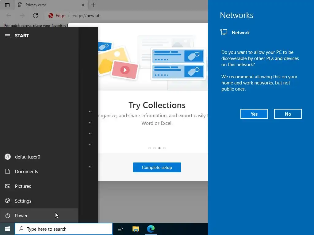Click the Settings gear icon
The height and width of the screenshot is (235, 314).
(x=8, y=201)
